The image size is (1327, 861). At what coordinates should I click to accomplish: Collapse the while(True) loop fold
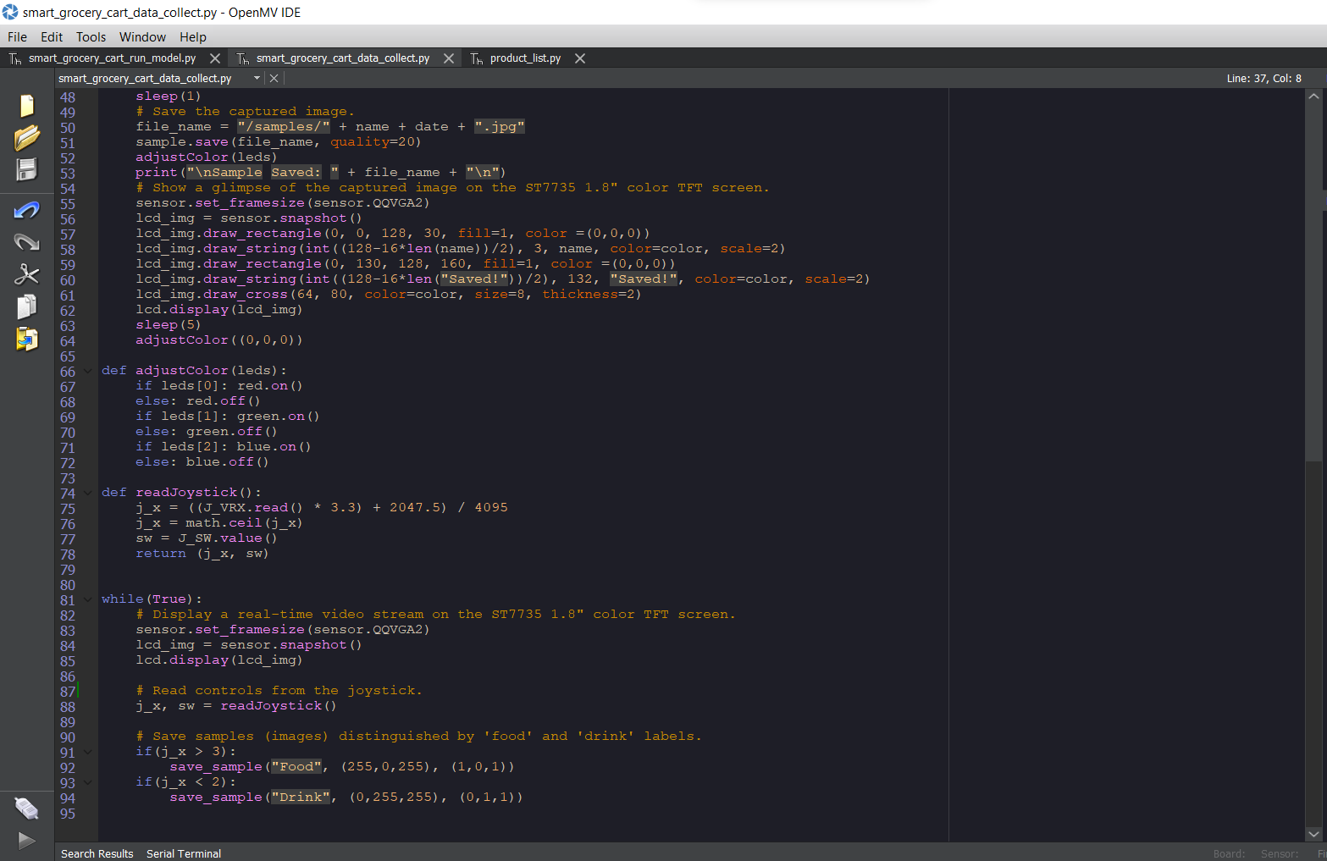tap(87, 599)
